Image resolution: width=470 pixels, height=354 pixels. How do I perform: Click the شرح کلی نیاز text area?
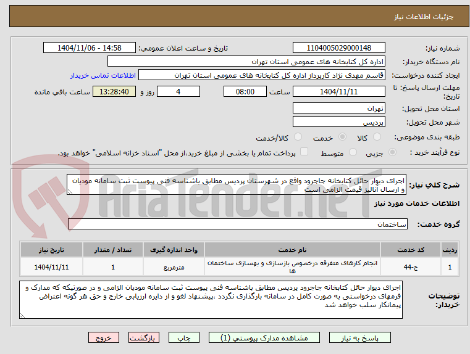[x=237, y=184]
